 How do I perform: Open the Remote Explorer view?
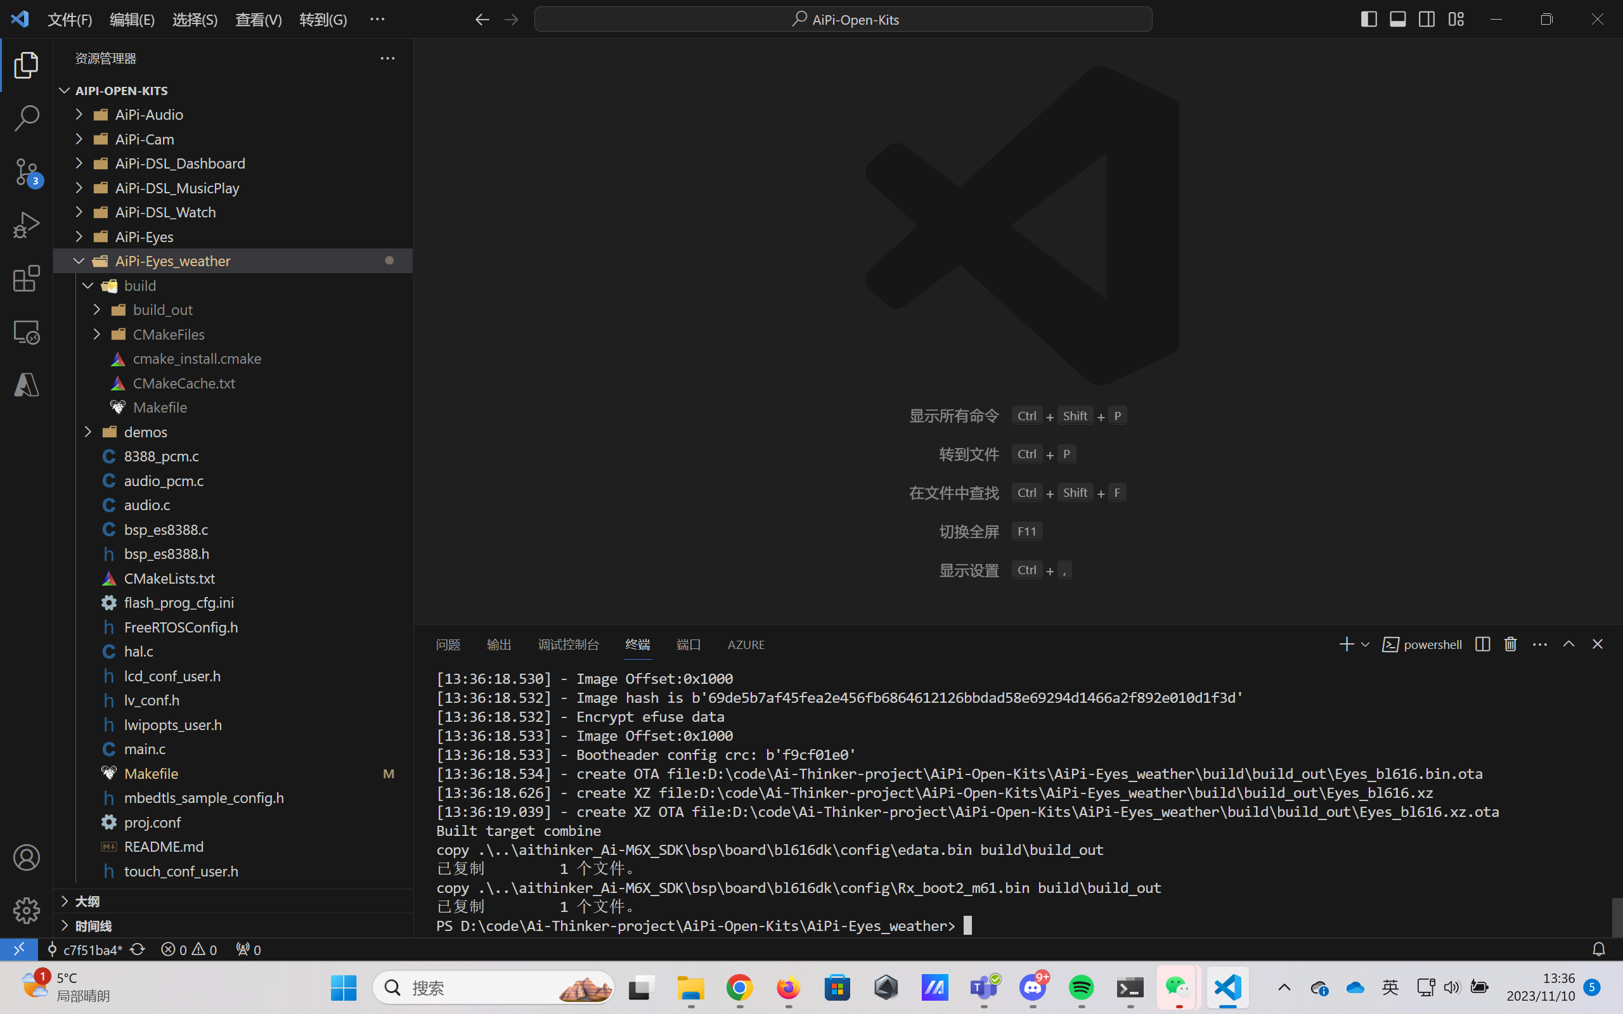pos(26,332)
